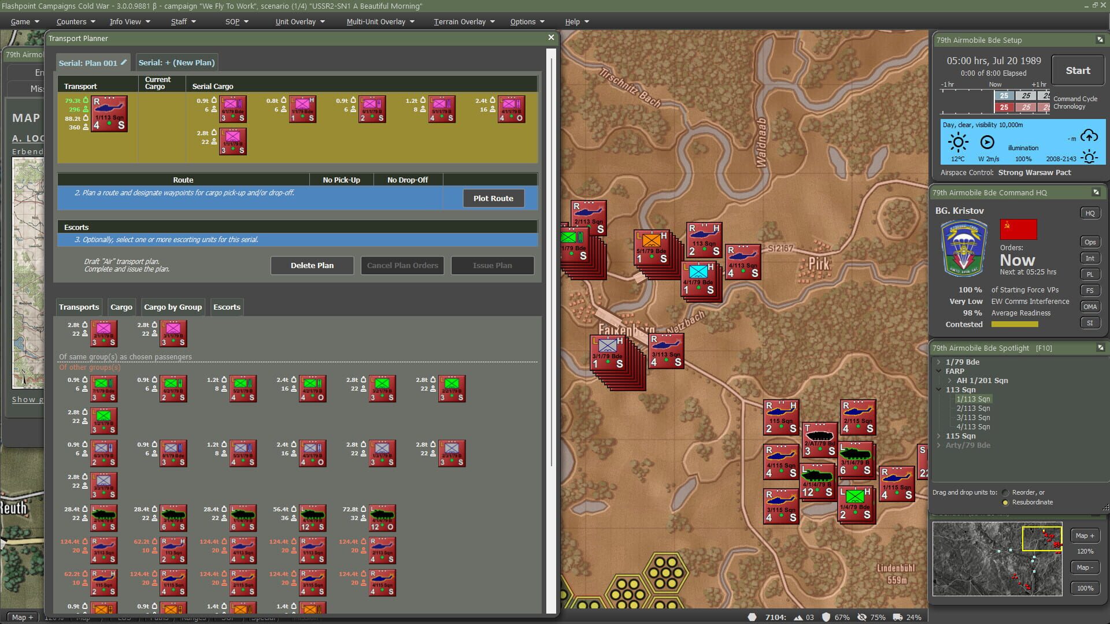
Task: Switch to the Cargo by Group tab
Action: tap(172, 307)
